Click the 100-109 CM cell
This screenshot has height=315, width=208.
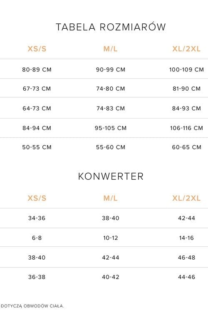click(x=186, y=69)
